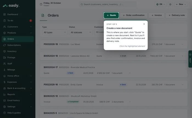Image resolution: width=192 pixels, height=118 pixels.
Task: Expand the Settings section
Action: pyautogui.click(x=31, y=106)
